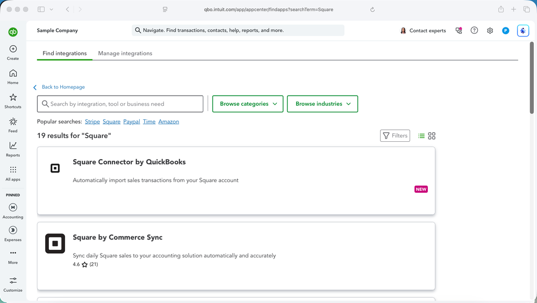Viewport: 537px width, 303px height.
Task: Click 'Automatically import sales transactions' description
Action: (155, 180)
